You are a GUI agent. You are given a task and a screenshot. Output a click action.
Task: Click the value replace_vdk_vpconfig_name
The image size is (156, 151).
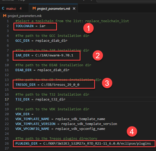click(x=80, y=129)
